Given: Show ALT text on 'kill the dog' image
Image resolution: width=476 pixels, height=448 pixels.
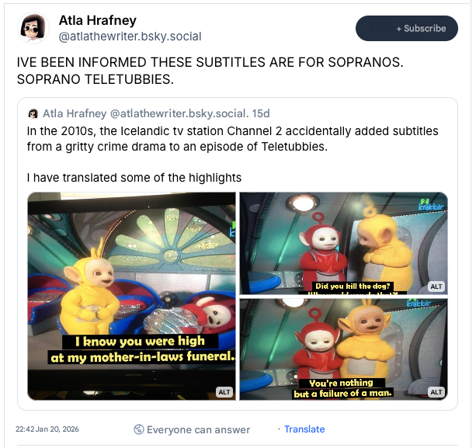Looking at the screenshot, I should [x=436, y=287].
